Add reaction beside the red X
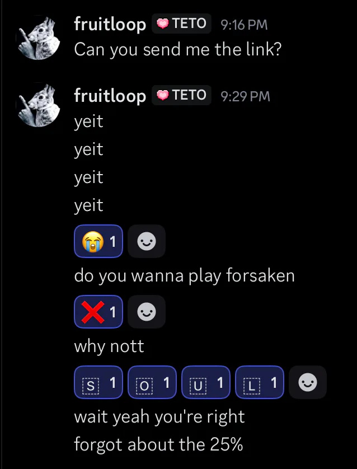 tap(147, 312)
